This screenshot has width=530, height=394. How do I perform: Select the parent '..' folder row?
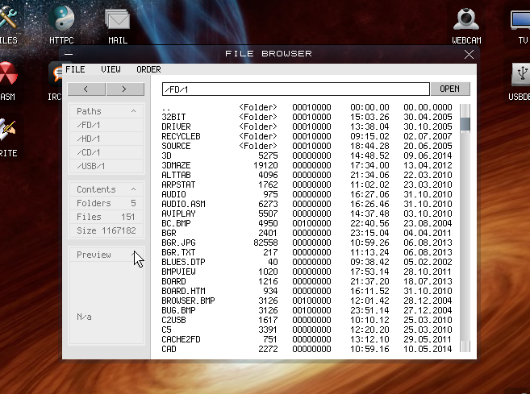tap(307, 107)
